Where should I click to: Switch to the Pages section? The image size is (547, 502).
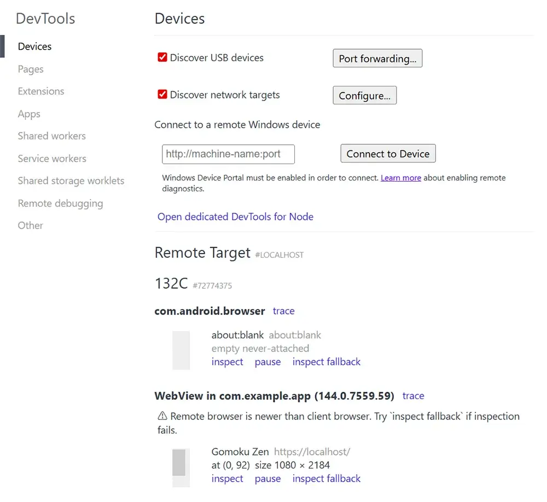(x=31, y=69)
